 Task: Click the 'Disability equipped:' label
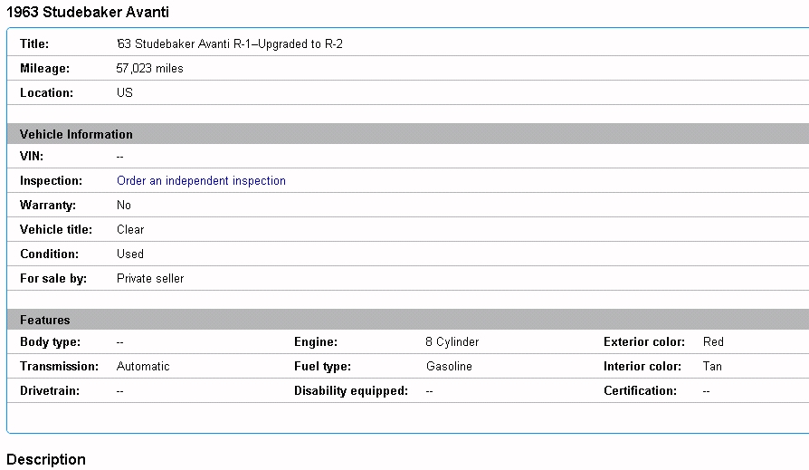[x=351, y=391]
